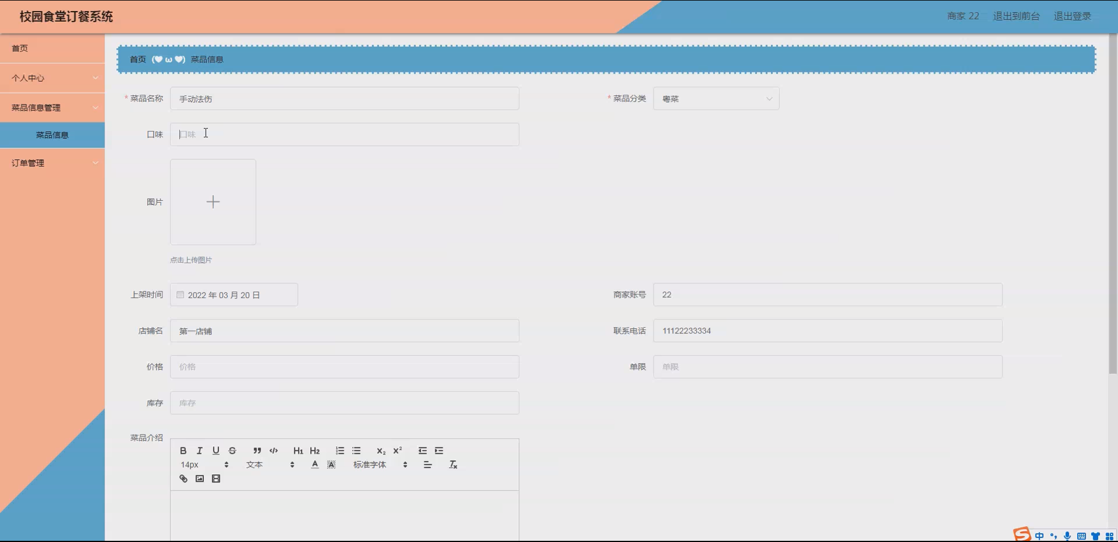Viewport: 1118px width, 542px height.
Task: Click 退出到前台 in the header
Action: pyautogui.click(x=1016, y=16)
